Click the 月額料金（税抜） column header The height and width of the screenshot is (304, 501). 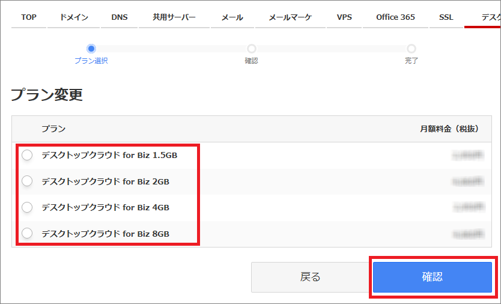tap(450, 129)
